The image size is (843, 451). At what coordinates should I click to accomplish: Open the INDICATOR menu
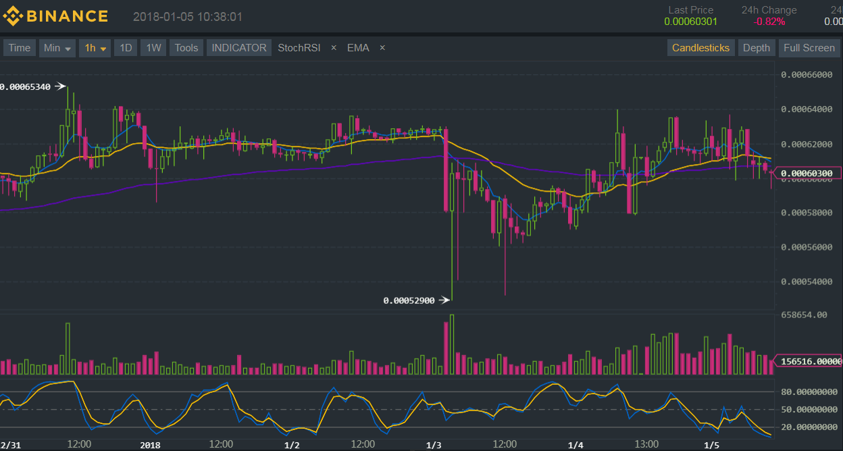(x=239, y=48)
